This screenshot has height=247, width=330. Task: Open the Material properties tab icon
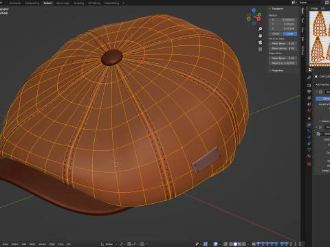coord(309,156)
